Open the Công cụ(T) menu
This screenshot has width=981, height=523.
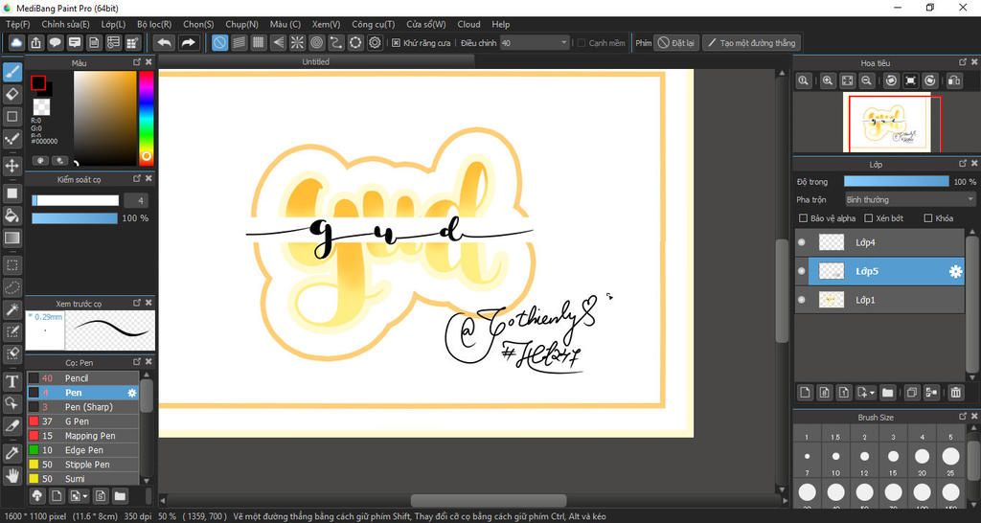(x=374, y=24)
